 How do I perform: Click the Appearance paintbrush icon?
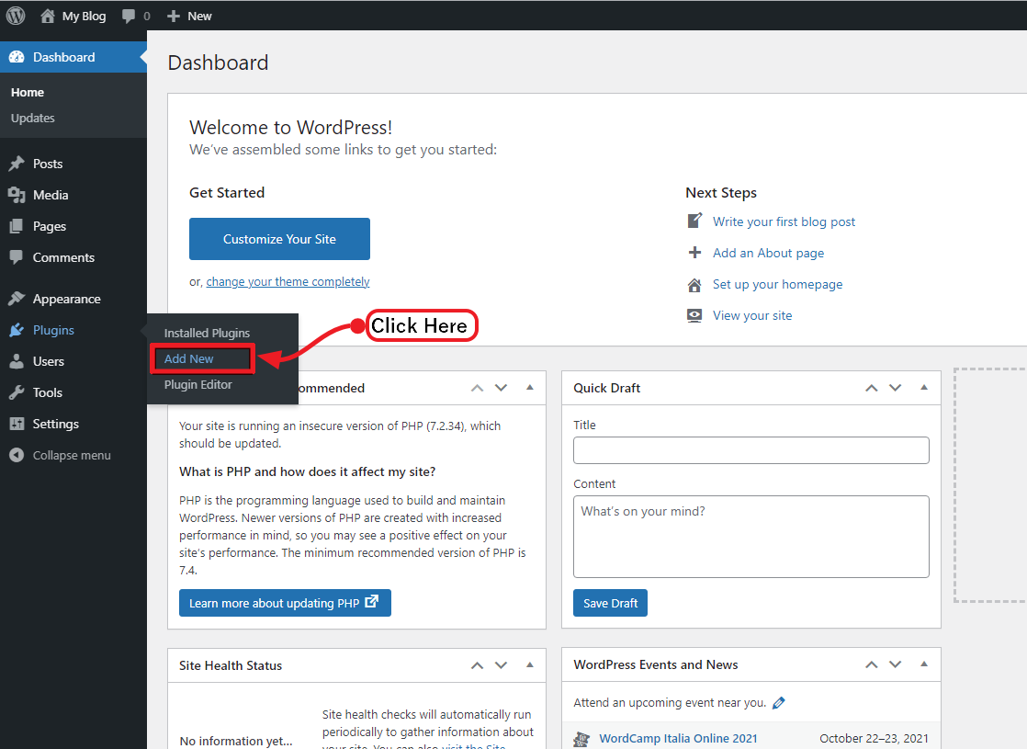click(17, 299)
